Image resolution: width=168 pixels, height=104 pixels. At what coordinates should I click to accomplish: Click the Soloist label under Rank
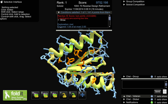tap(60, 6)
